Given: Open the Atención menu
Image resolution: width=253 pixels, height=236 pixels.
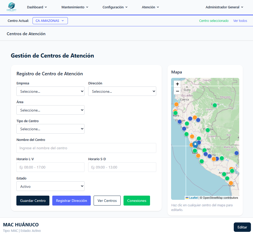Looking at the screenshot, I should pos(150,7).
